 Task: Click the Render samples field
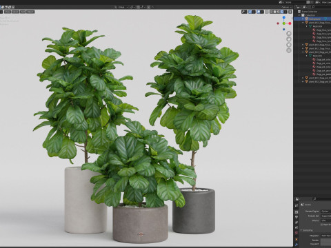[325, 240]
